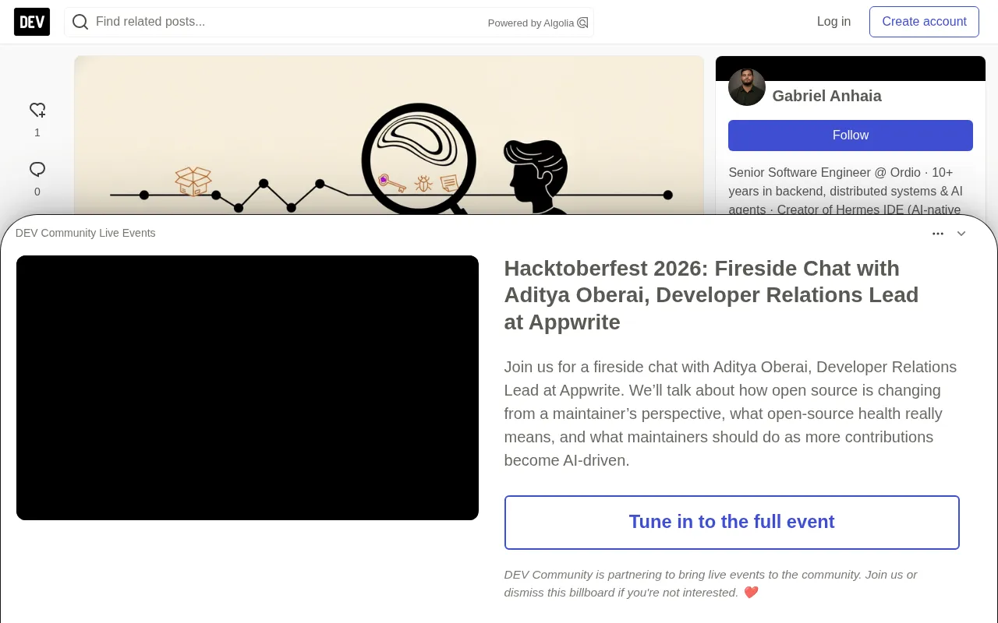
Task: Click Tune in to the full event
Action: tap(732, 523)
